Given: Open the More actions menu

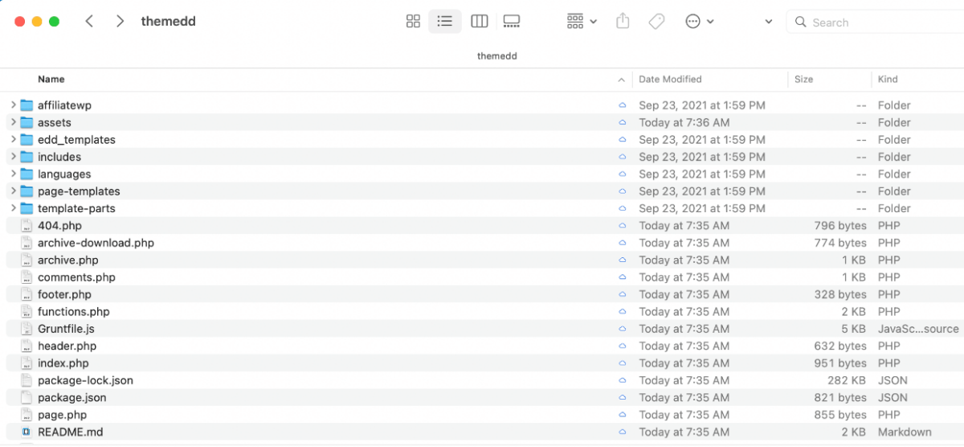Looking at the screenshot, I should click(x=699, y=22).
